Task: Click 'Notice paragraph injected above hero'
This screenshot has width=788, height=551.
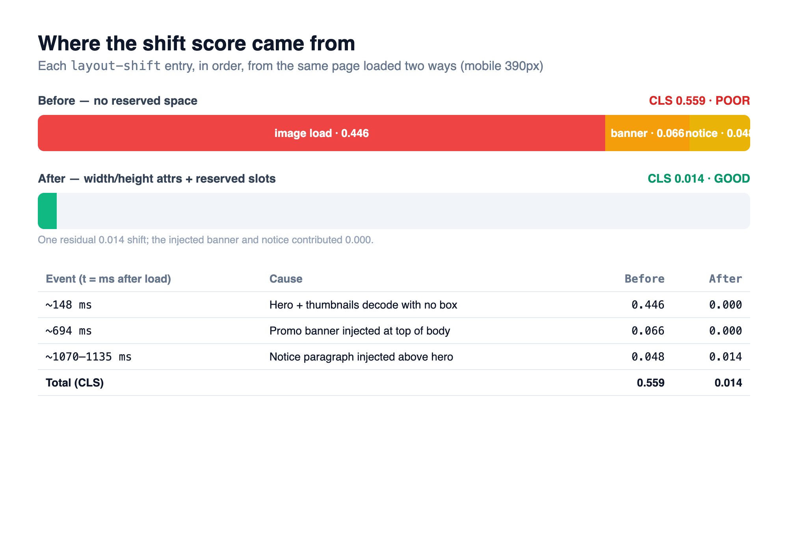Action: 361,357
